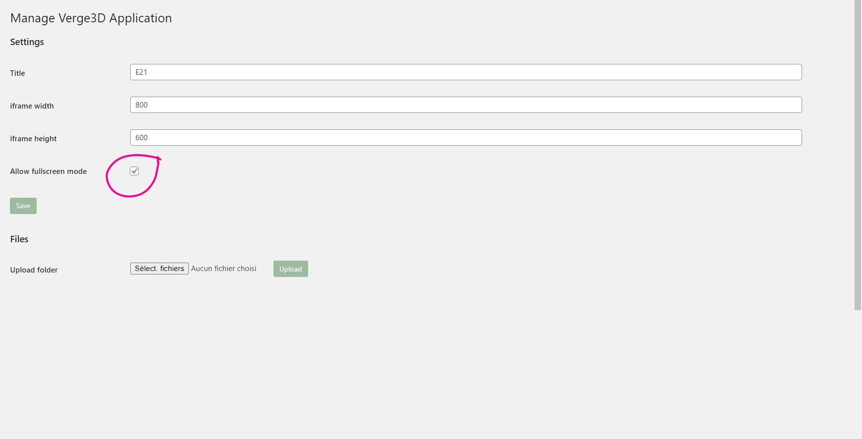Click the 'Title' label
862x439 pixels.
(x=18, y=73)
